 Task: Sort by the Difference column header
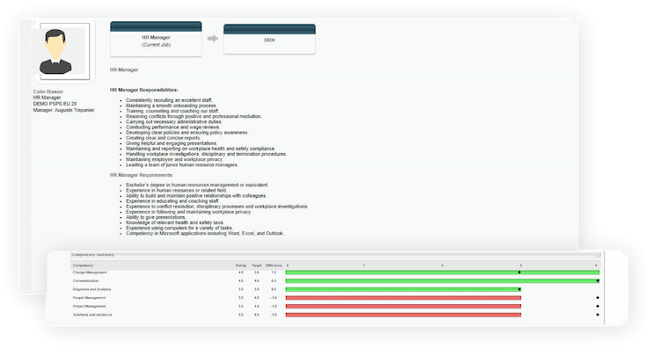pos(274,265)
